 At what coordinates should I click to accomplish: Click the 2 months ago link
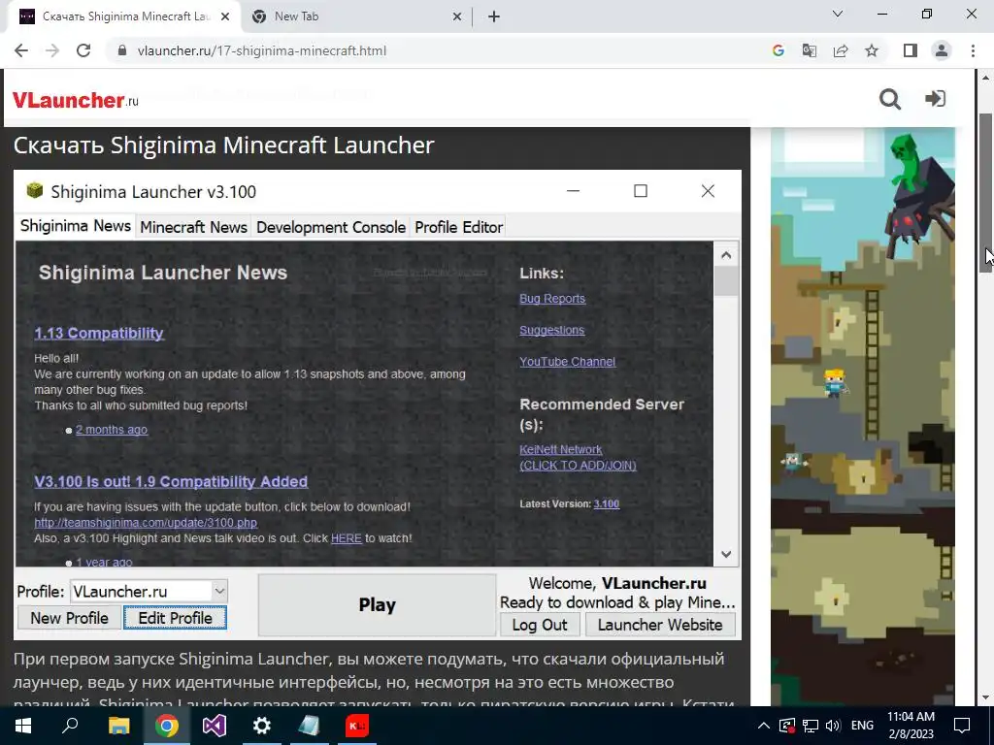point(112,430)
